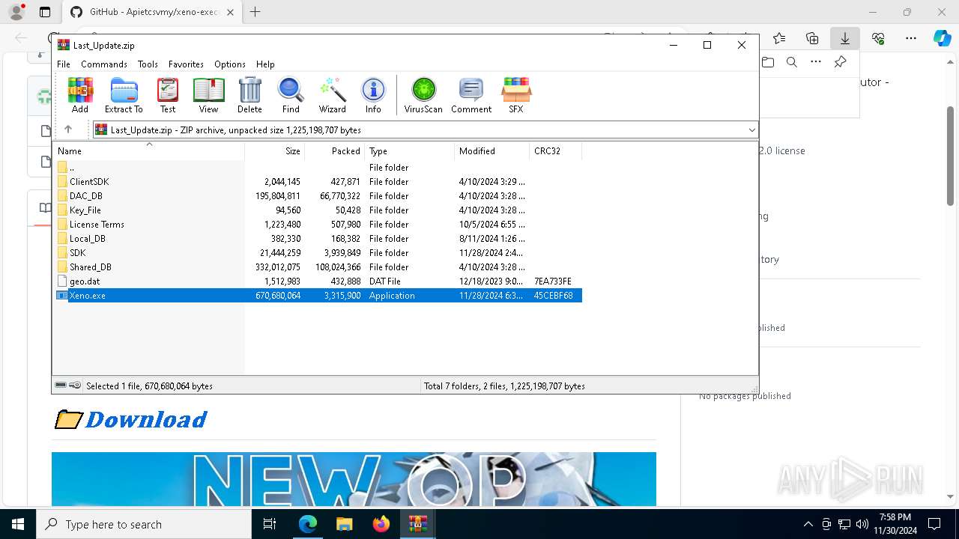This screenshot has height=539, width=959.
Task: Select the Xeno.exe application file
Action: point(318,296)
